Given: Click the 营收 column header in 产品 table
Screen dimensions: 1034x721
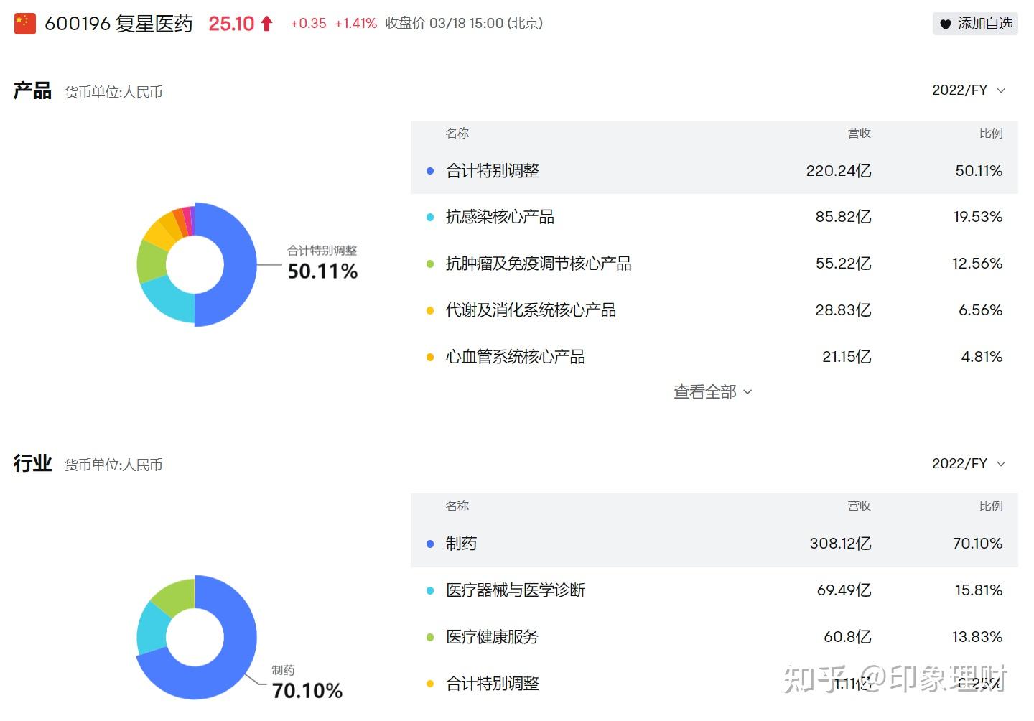Looking at the screenshot, I should coord(859,134).
